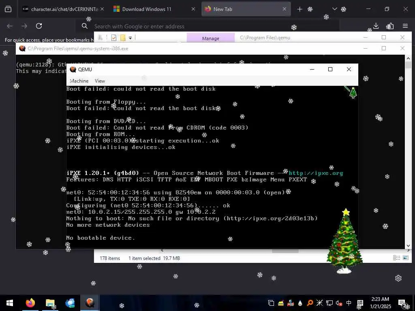Click the Explorer window pin icon
Screen dimensions: 415x311
100,38
